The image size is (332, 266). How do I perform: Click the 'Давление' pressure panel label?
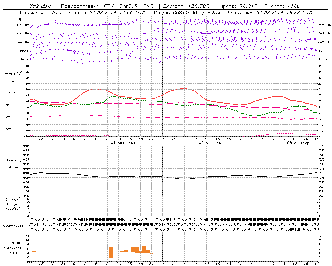13,161
